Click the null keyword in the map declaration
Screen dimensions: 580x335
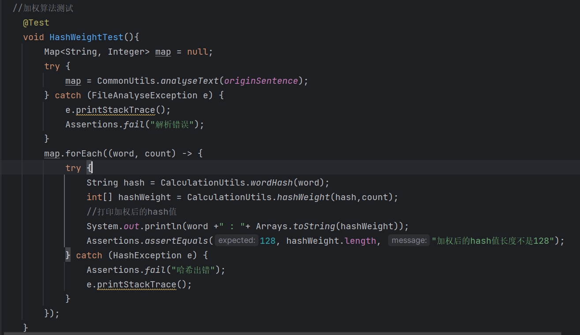click(197, 52)
